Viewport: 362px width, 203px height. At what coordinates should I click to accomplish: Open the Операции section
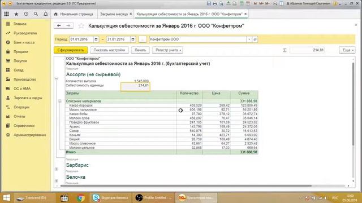pyautogui.click(x=21, y=107)
